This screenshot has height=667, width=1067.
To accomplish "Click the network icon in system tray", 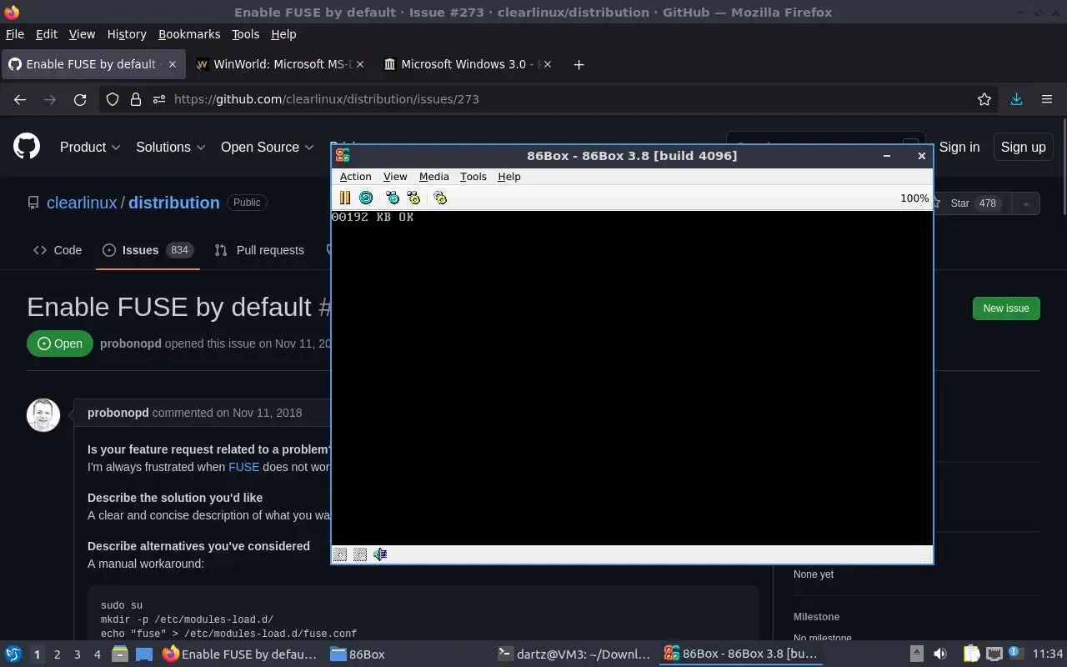I will point(994,654).
